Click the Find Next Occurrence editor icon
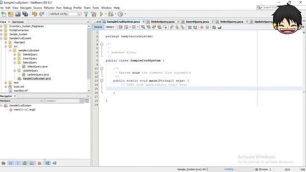Screen dimensions: 306x172 (x=154, y=27)
